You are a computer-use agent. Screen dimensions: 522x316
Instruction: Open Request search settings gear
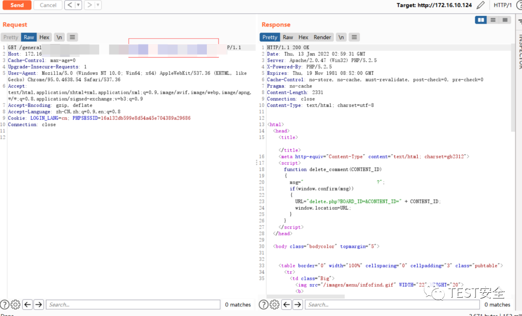click(15, 304)
